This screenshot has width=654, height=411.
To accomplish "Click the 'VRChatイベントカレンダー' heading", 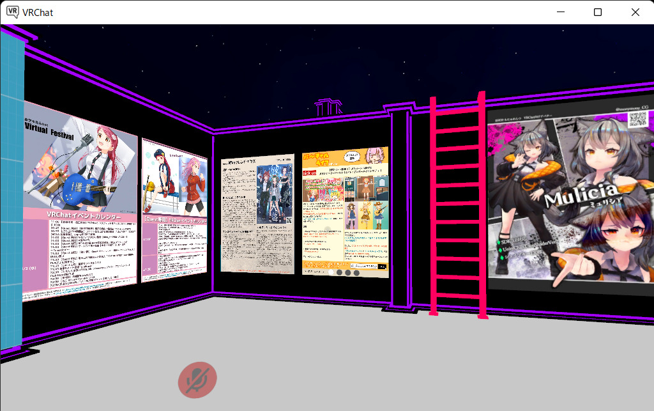I will [x=84, y=215].
